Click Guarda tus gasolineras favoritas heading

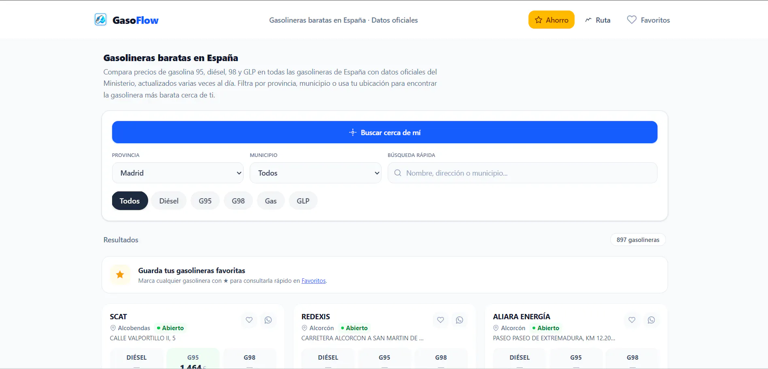coord(192,271)
